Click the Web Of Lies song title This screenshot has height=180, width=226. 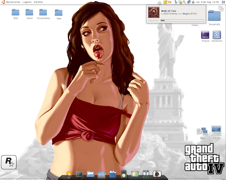pyautogui.click(x=169, y=11)
